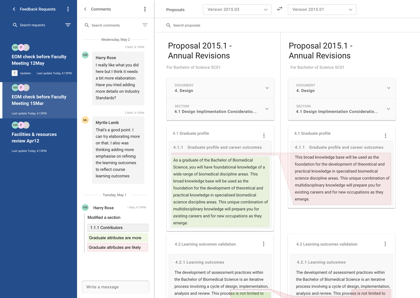The height and width of the screenshot is (298, 420).
Task: Open Feedback Requests more options menu
Action: (68, 9)
